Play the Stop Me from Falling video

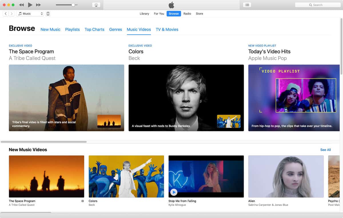(x=174, y=192)
